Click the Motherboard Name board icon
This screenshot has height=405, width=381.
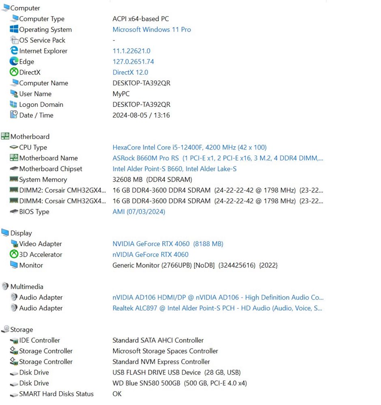pyautogui.click(x=14, y=158)
